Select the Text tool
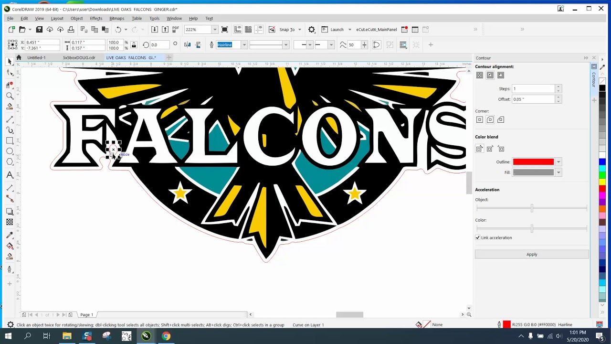This screenshot has width=611, height=344. click(10, 175)
